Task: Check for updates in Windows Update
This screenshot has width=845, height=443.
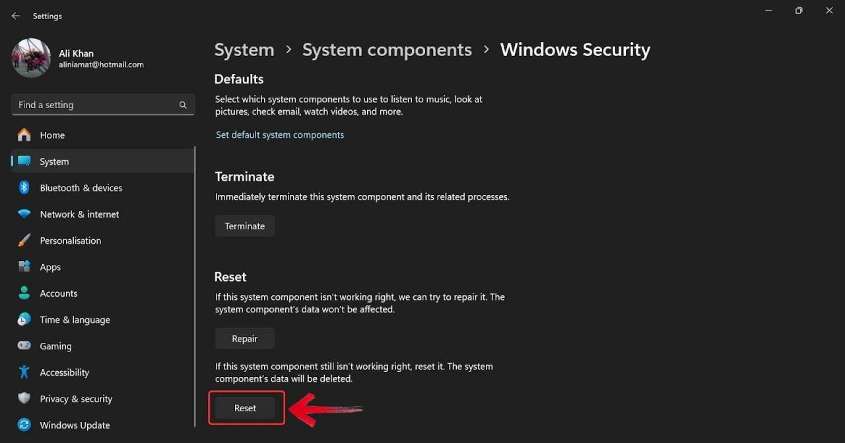Action: [74, 425]
